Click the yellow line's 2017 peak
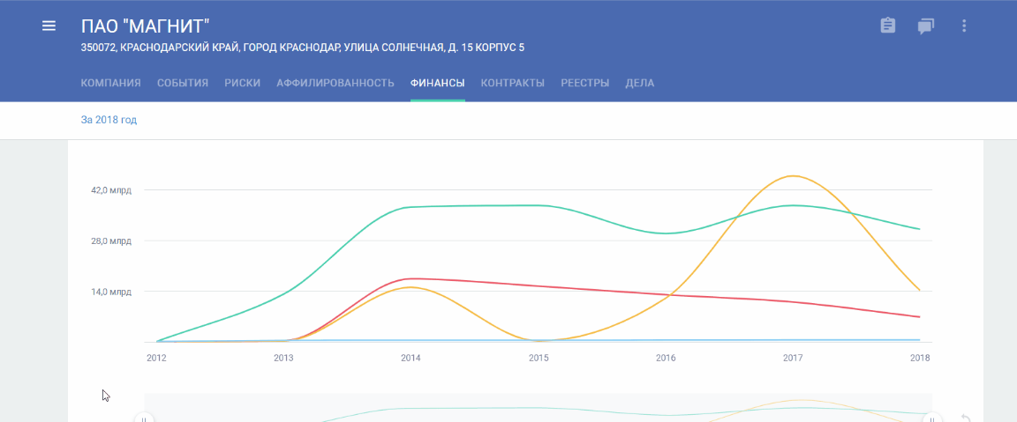1017x422 pixels. pos(794,175)
